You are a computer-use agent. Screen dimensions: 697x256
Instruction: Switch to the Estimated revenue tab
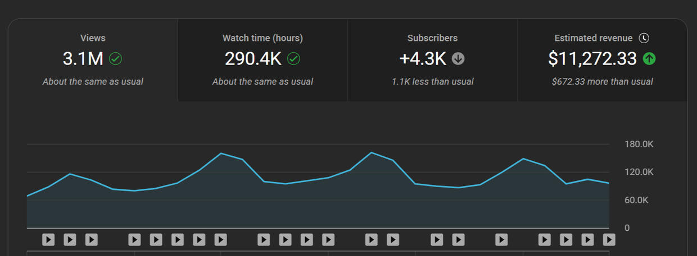[x=602, y=60]
